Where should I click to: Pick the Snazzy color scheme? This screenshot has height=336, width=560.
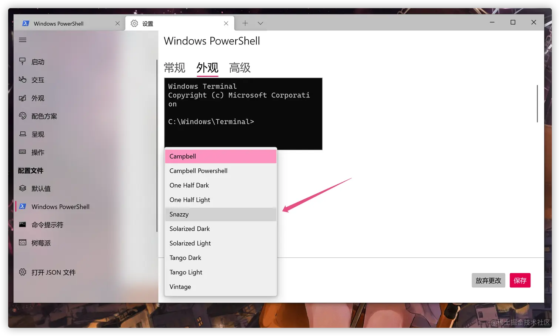221,214
